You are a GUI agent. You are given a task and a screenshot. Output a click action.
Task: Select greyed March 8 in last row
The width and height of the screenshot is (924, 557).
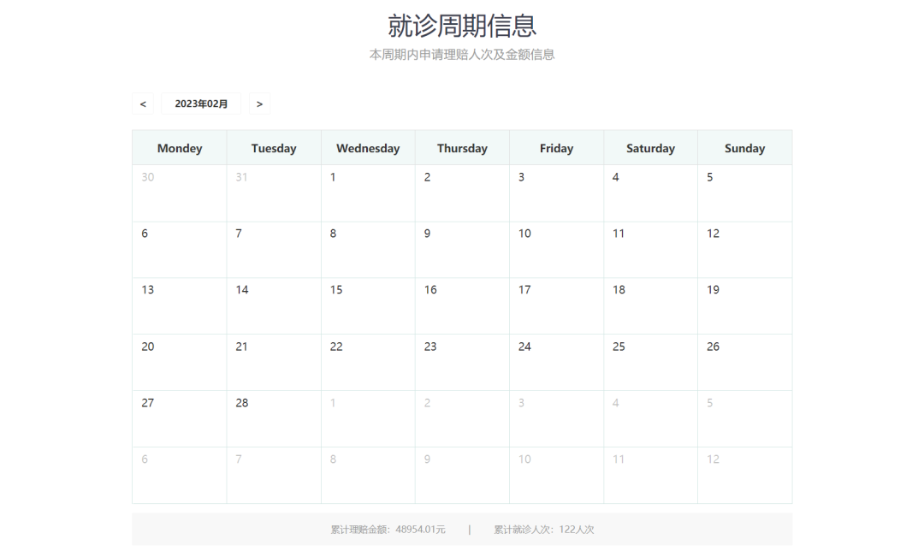click(368, 475)
